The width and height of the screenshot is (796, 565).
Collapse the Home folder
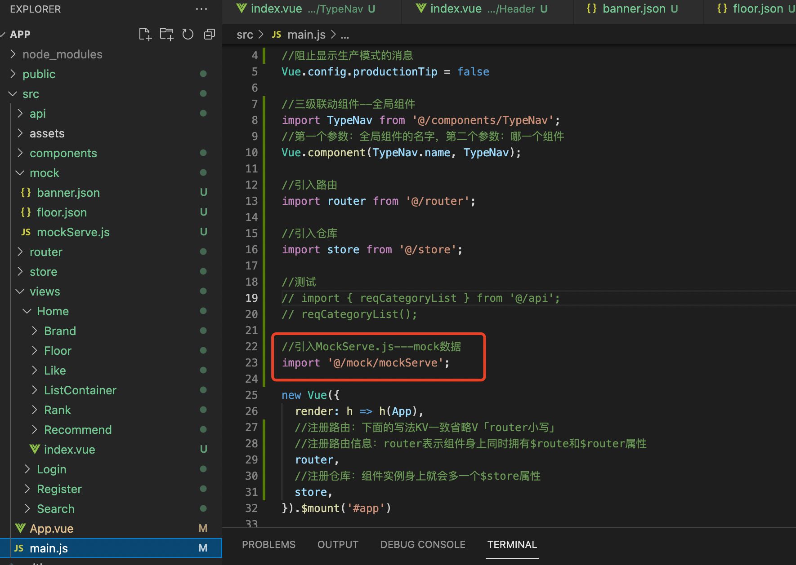27,311
